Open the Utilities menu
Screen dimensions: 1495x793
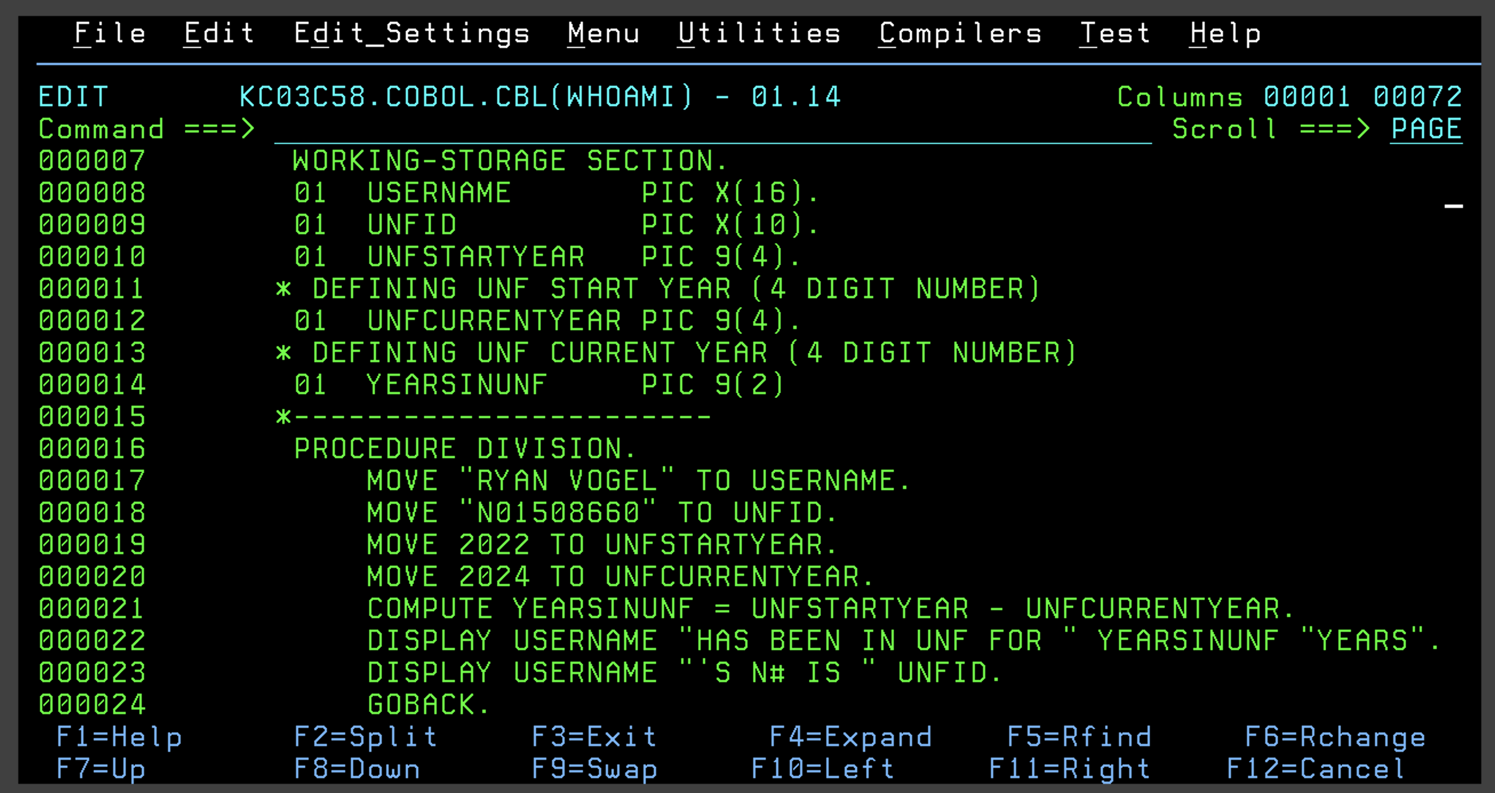[x=759, y=33]
